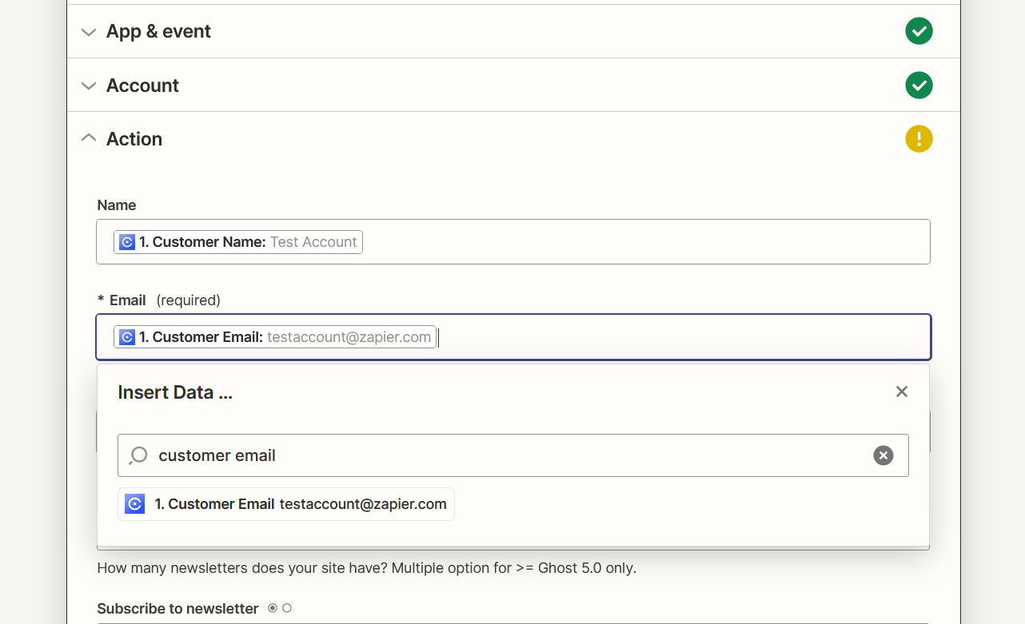
Task: Click the app icon in the Customer Email pill
Action: pos(127,337)
